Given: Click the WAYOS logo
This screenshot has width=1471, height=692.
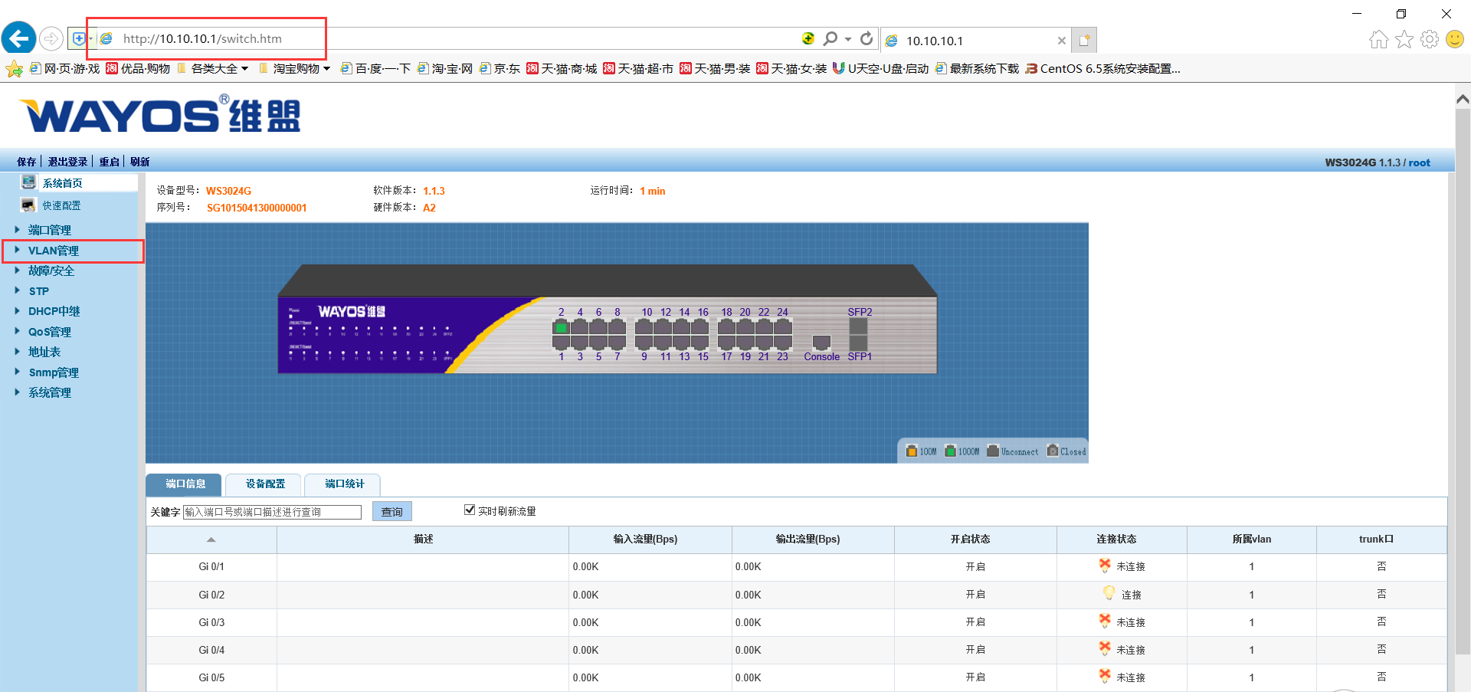Looking at the screenshot, I should click(159, 115).
